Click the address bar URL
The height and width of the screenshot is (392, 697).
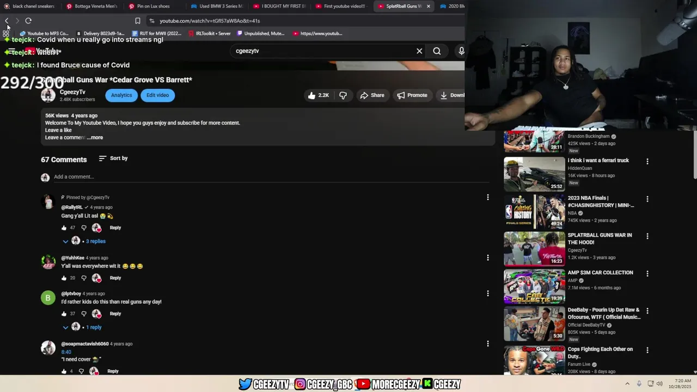210,21
